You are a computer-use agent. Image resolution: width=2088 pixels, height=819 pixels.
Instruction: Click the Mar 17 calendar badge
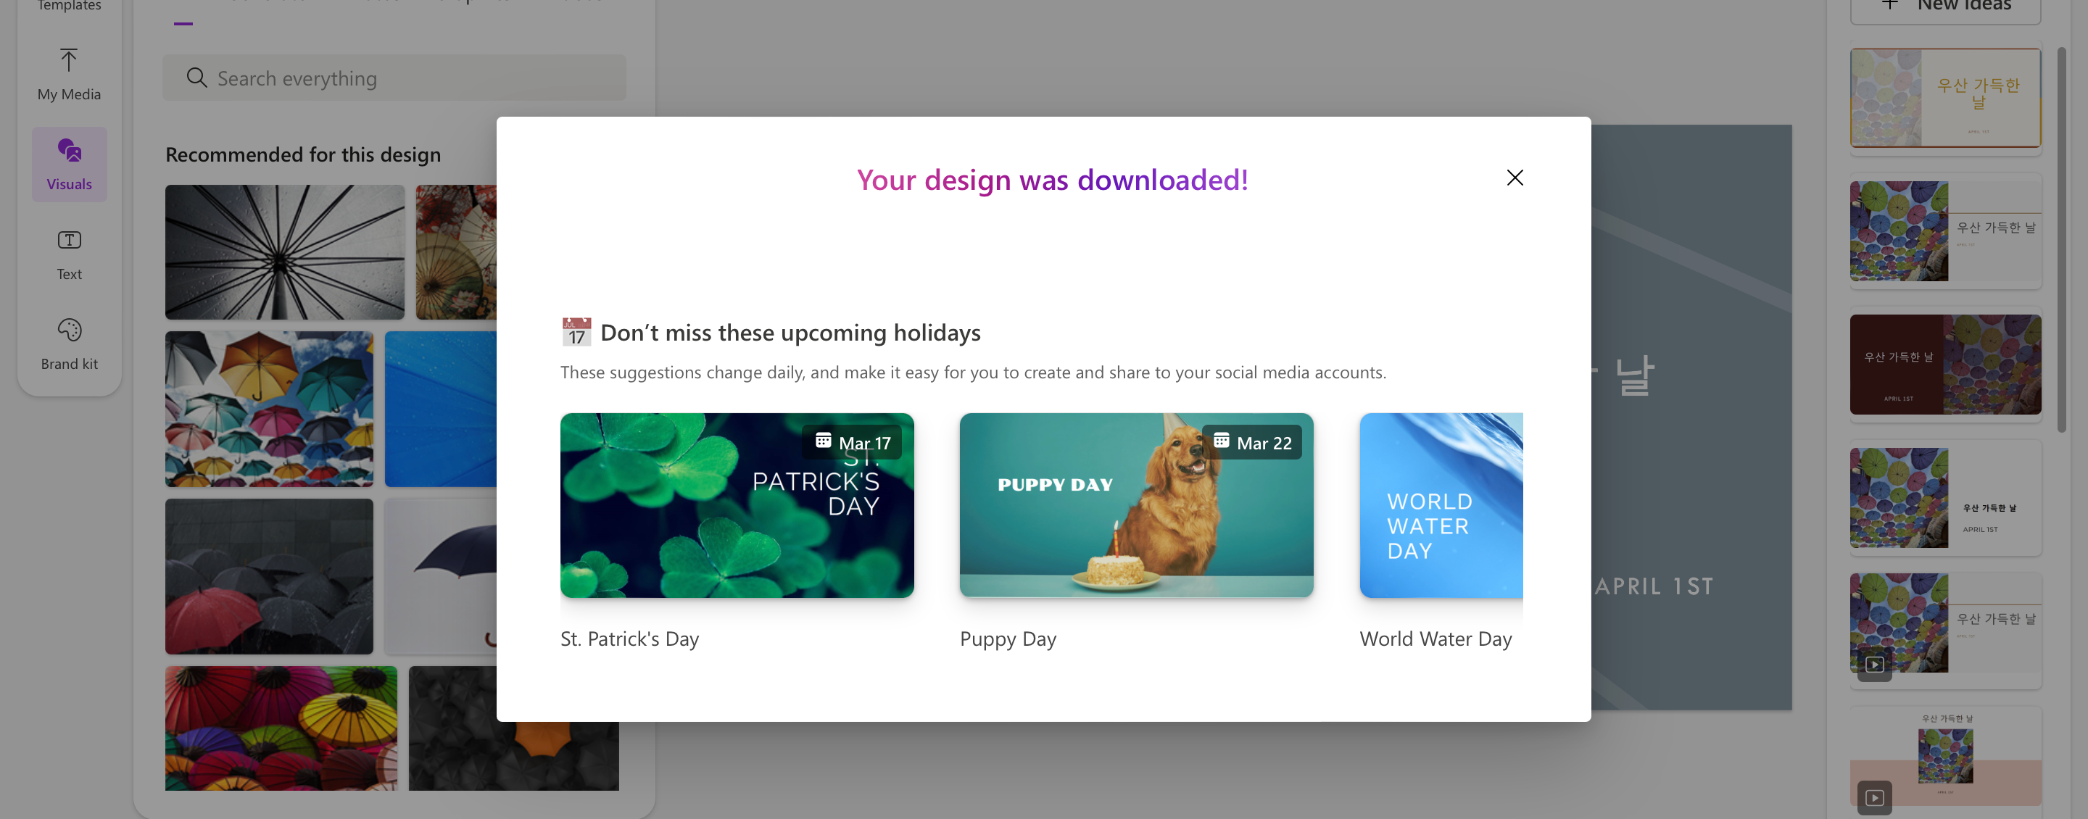click(x=852, y=442)
